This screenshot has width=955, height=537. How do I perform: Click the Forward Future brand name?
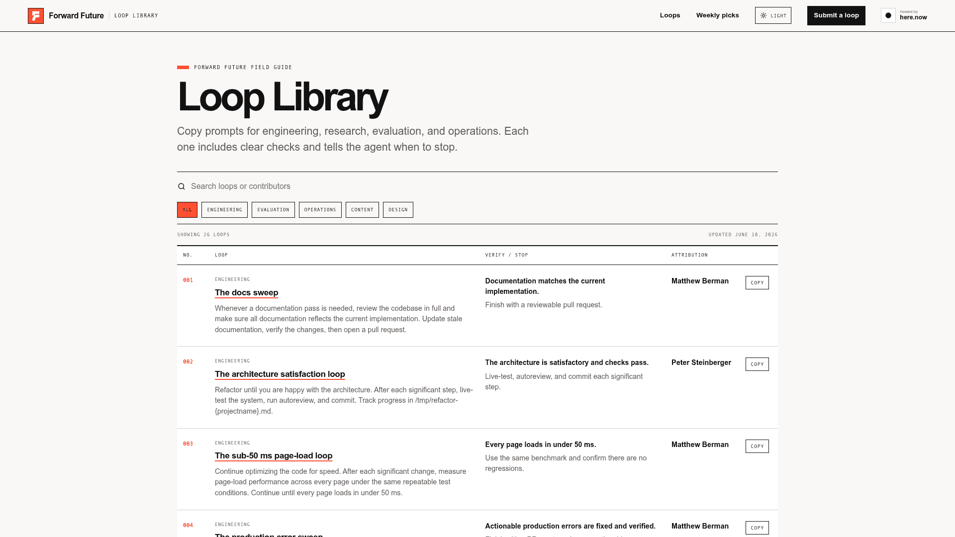tap(76, 16)
